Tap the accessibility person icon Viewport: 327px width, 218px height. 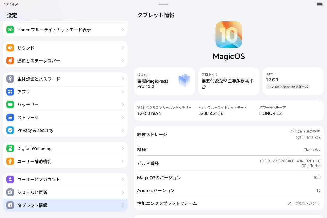coord(10,161)
